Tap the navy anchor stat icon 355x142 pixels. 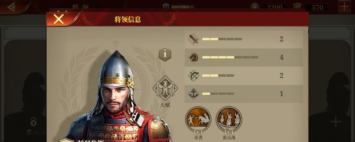193,94
